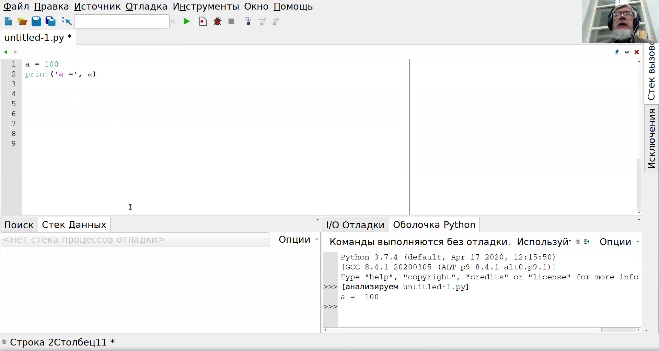This screenshot has width=659, height=351.
Task: Toggle shell debug mode bug icon
Action: tap(578, 242)
